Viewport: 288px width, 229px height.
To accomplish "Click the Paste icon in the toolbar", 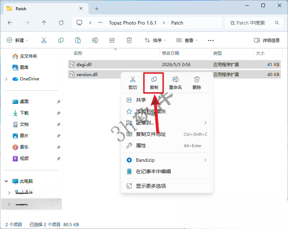I will click(x=78, y=40).
